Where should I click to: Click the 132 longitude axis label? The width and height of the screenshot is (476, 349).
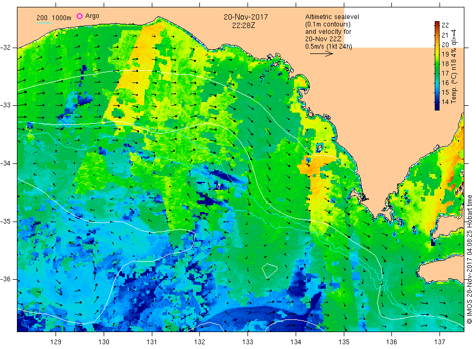click(x=200, y=342)
